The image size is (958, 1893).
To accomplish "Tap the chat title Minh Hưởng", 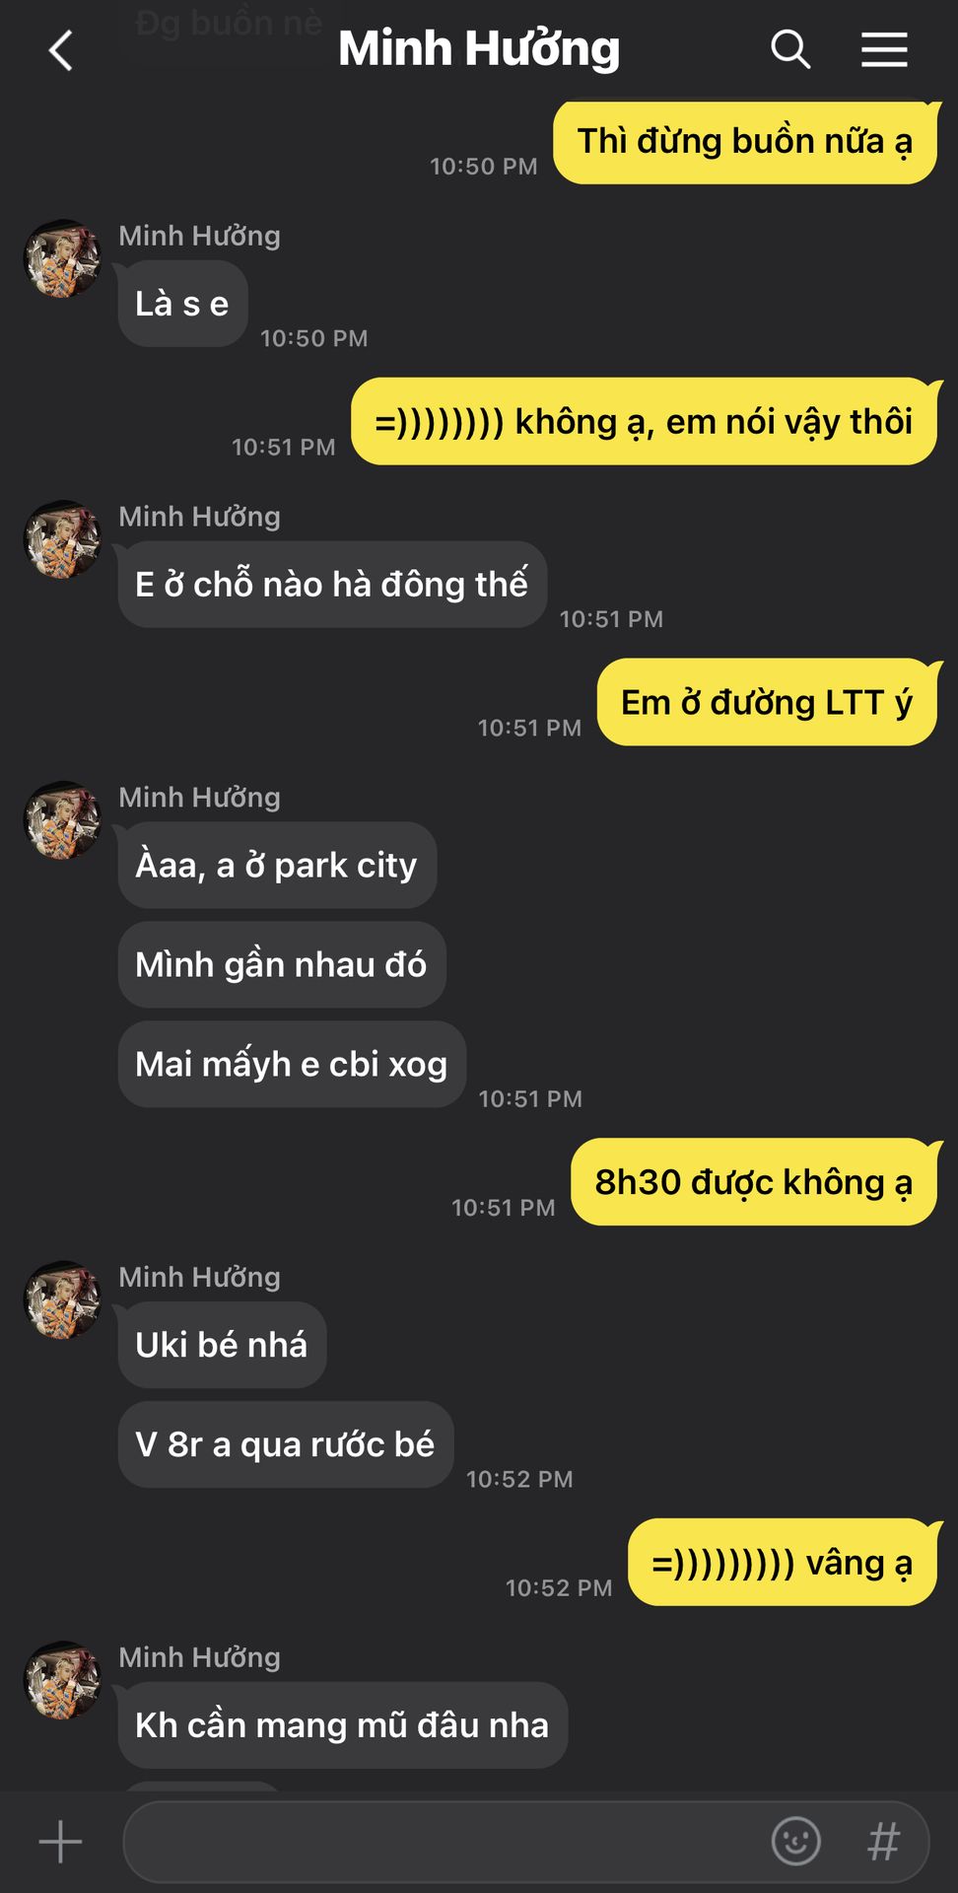I will (x=479, y=48).
